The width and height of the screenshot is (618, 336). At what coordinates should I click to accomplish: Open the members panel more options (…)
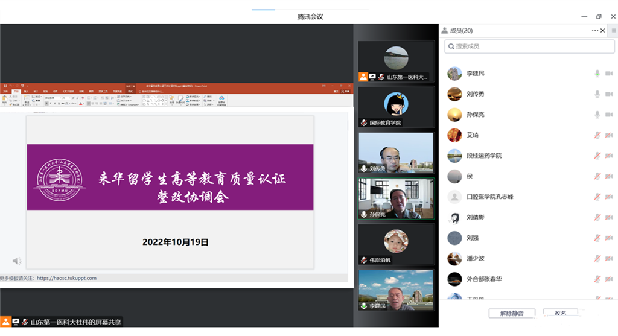(x=594, y=30)
